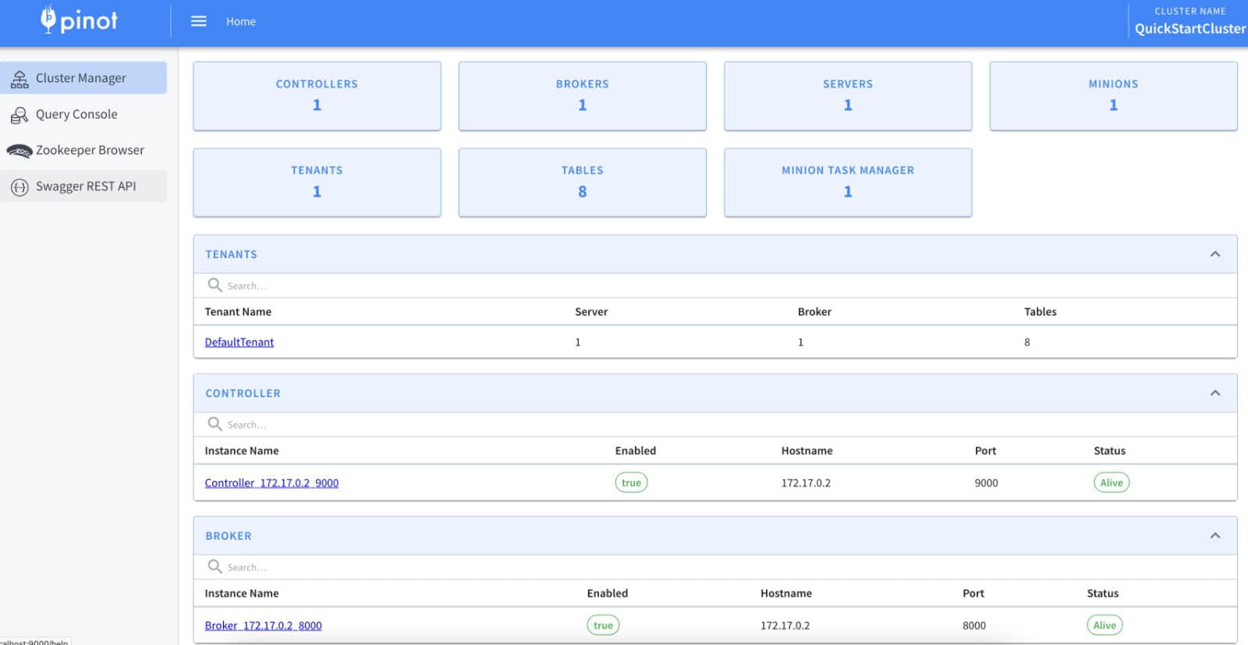Click the Broker column header in Tenants
The height and width of the screenshot is (645, 1248).
[x=814, y=311]
